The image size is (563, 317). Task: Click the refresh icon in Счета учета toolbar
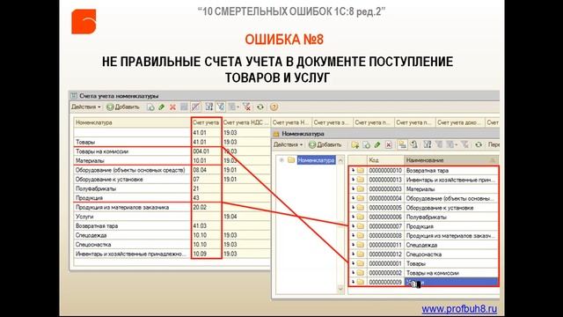point(260,107)
